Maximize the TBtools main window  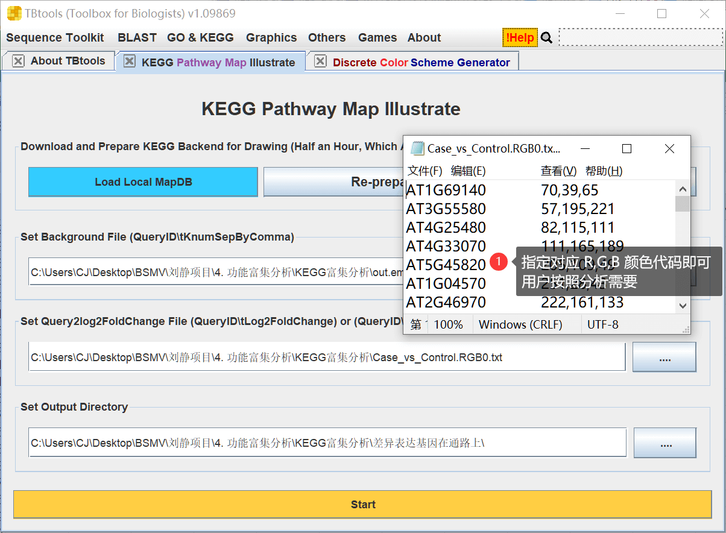(x=661, y=13)
